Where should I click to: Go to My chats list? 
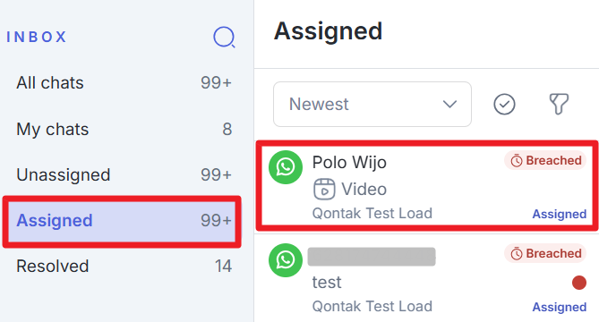(124, 129)
